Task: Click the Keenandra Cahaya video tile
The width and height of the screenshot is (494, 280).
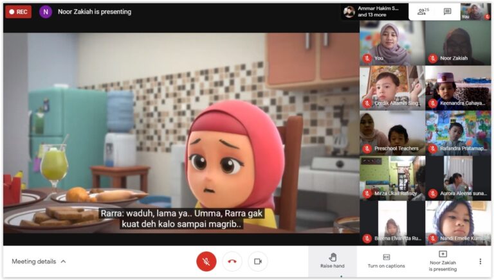Action: pos(457,87)
